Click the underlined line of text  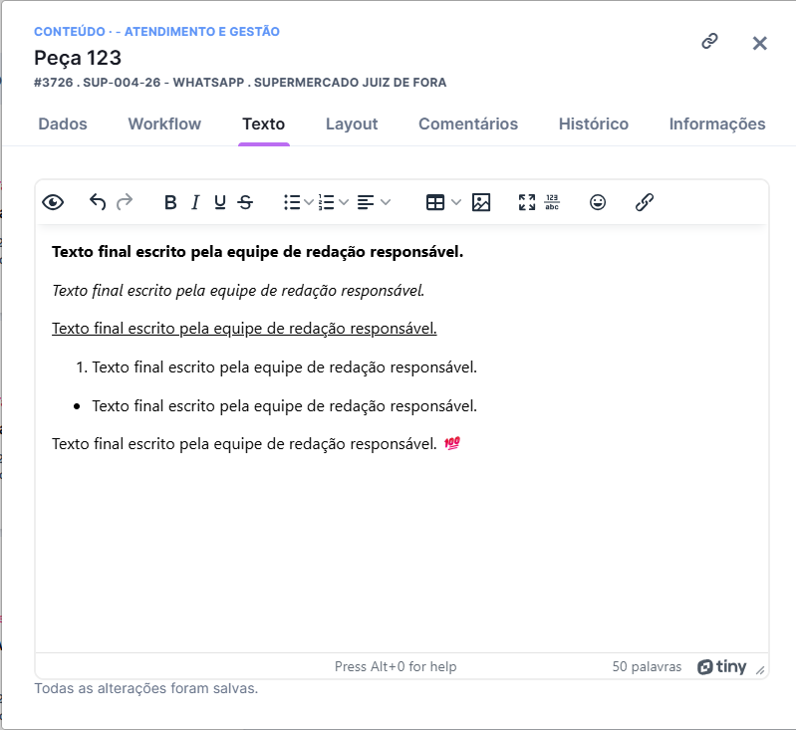[x=244, y=329]
